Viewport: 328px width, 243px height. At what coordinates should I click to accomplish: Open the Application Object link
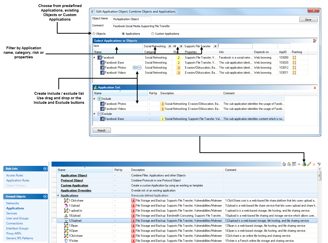74,175
